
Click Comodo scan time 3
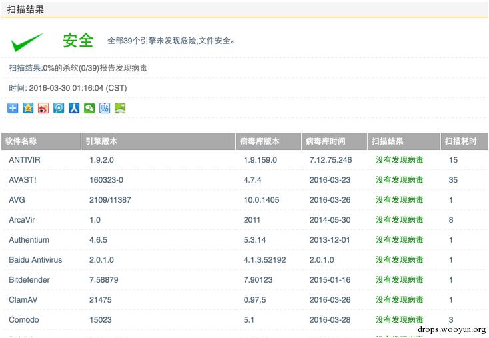point(451,320)
